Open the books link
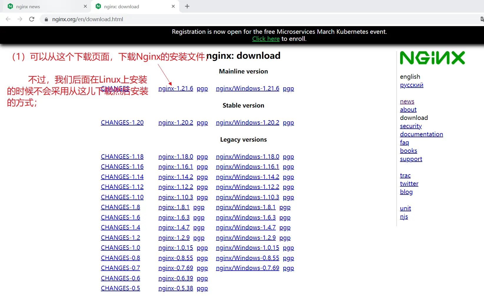 click(x=408, y=151)
